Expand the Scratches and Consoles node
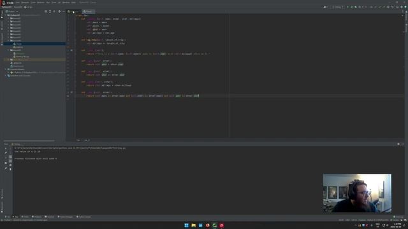Screen dimensions: 408x229 click(6, 76)
